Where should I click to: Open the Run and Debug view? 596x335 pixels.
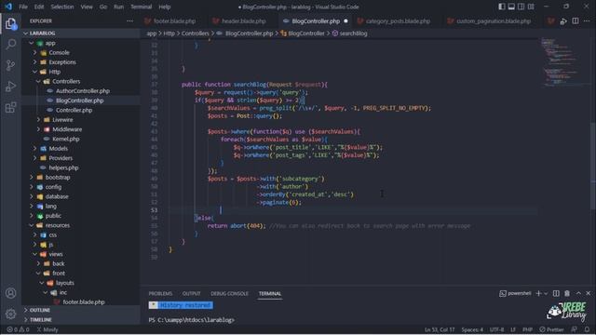click(x=10, y=87)
